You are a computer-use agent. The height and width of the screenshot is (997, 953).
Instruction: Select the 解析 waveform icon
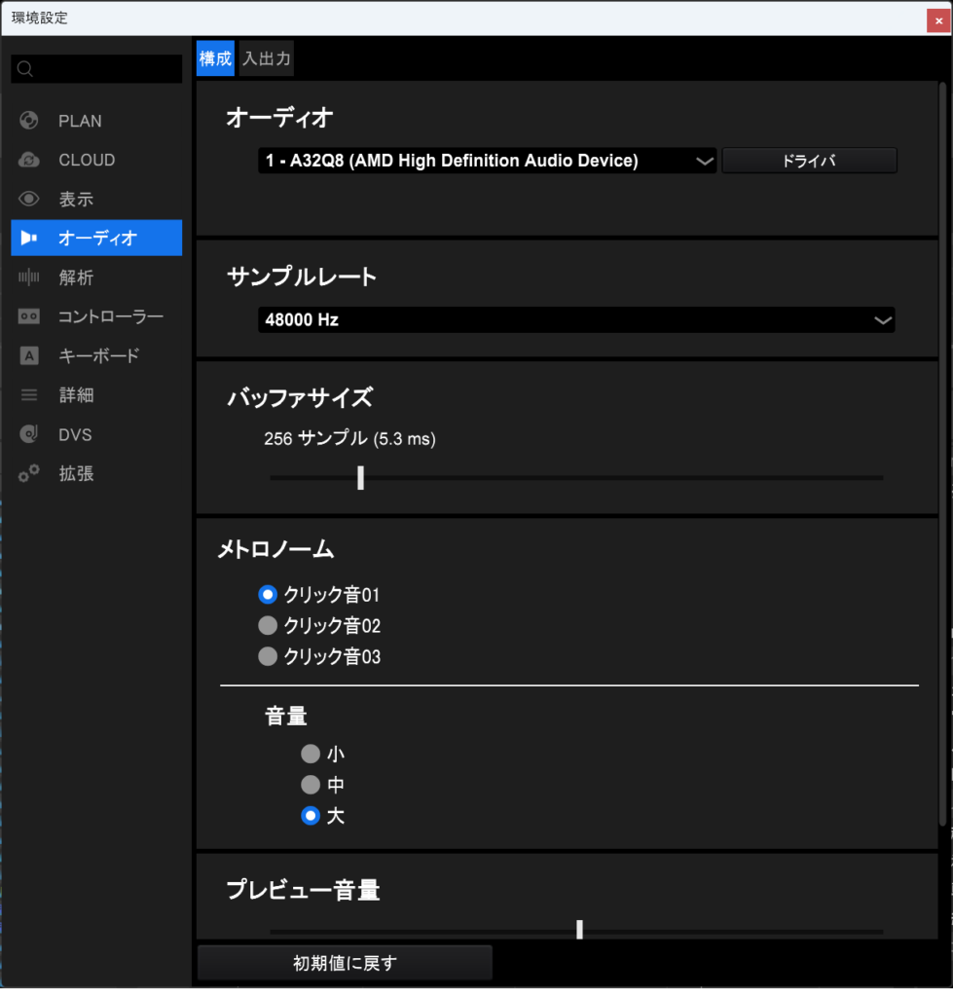pos(29,277)
